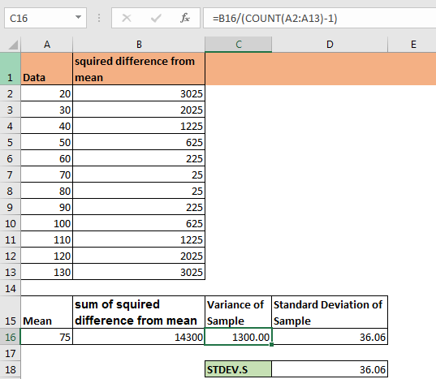Select cell with mean value 75
The height and width of the screenshot is (379, 436).
tap(46, 337)
